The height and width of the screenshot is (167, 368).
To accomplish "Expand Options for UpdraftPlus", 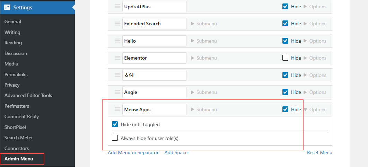I will pos(315,7).
